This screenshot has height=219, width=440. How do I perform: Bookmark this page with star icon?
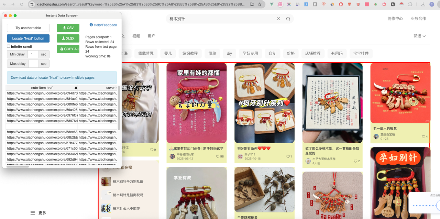260,4
